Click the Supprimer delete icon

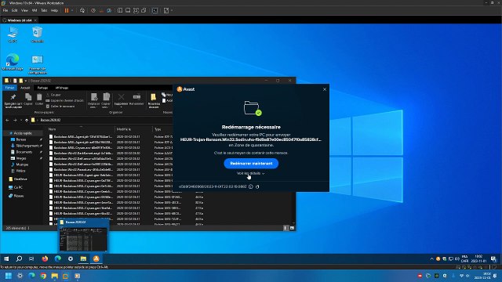(x=121, y=99)
